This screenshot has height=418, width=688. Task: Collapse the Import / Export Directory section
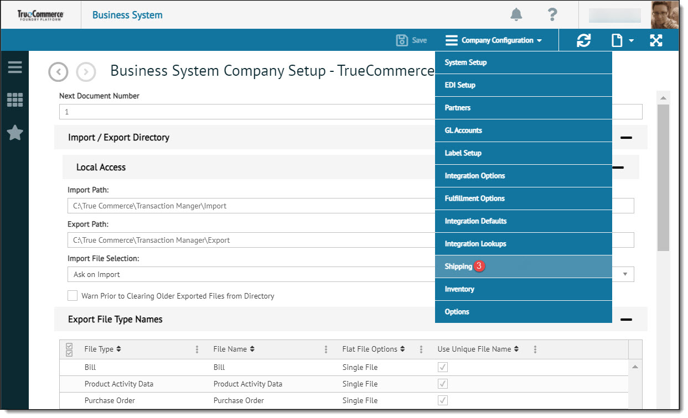[626, 138]
